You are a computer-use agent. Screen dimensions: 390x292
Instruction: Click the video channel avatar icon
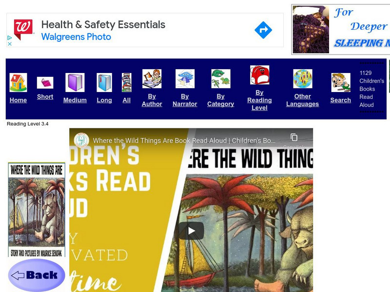[x=81, y=140]
